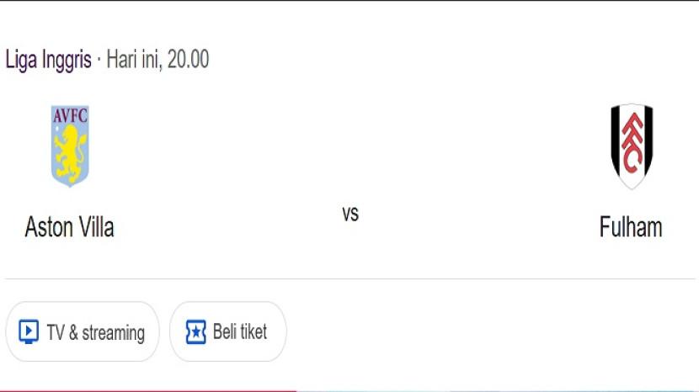Screen dimensions: 699x392
Task: Click the Fulham club crest
Action: (631, 146)
